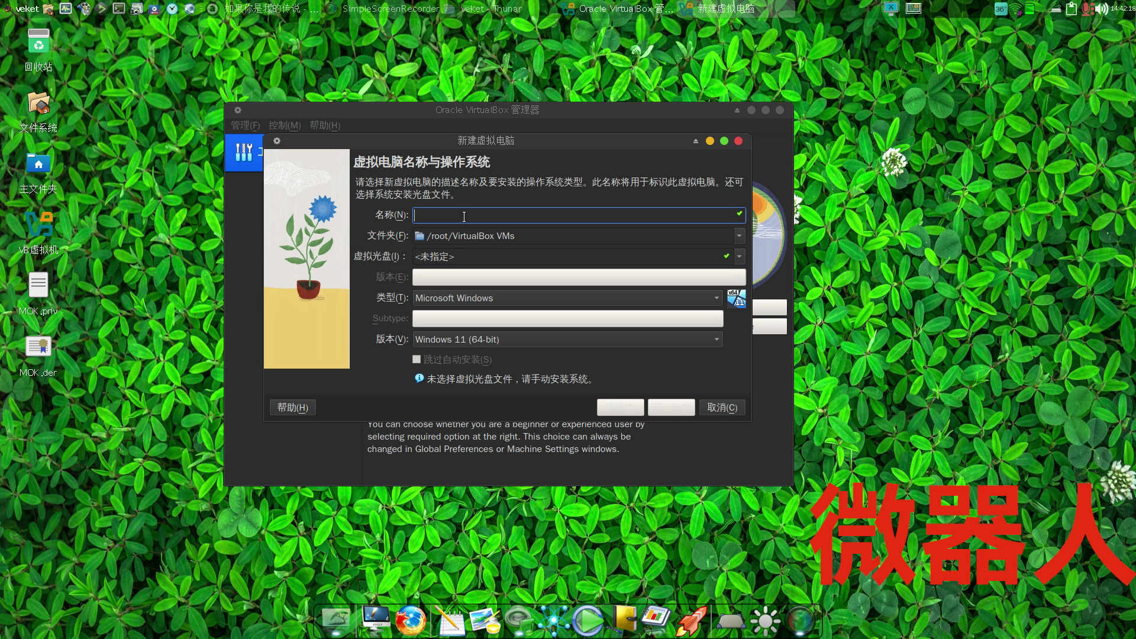The width and height of the screenshot is (1136, 639).
Task: Click the shade arrow icon in new VM dialog titlebar
Action: click(x=695, y=141)
